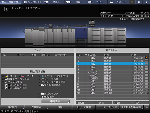Select tray 5 B4 row in list
The width and height of the screenshot is (150, 113).
tap(112, 70)
